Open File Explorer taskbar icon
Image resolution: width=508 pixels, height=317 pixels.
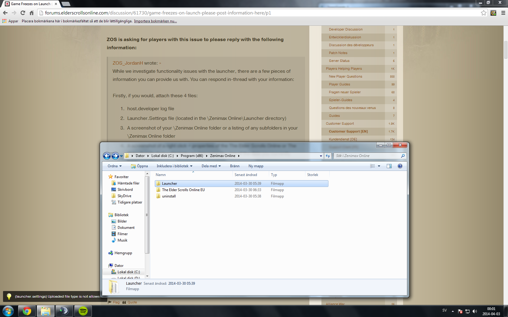[x=46, y=311]
